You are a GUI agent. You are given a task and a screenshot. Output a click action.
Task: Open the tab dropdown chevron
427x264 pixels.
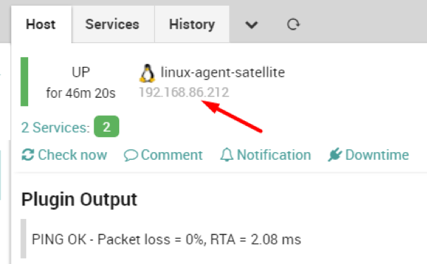coord(252,25)
